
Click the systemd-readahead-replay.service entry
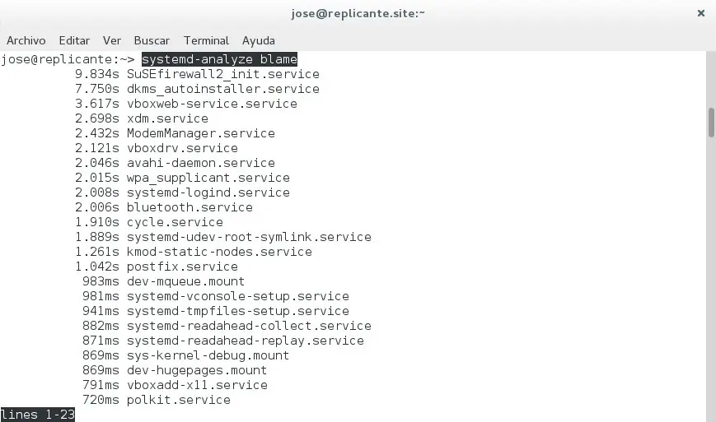pyautogui.click(x=246, y=341)
